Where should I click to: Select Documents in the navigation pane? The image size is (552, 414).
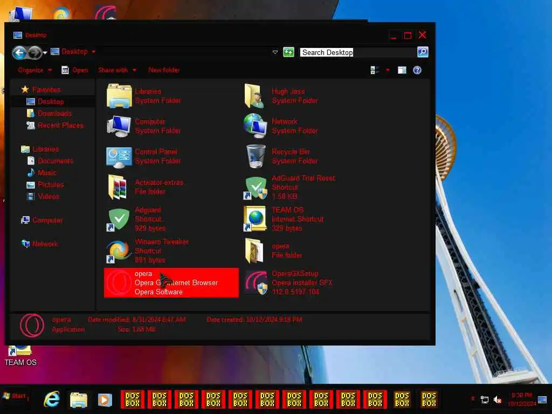tap(50, 161)
